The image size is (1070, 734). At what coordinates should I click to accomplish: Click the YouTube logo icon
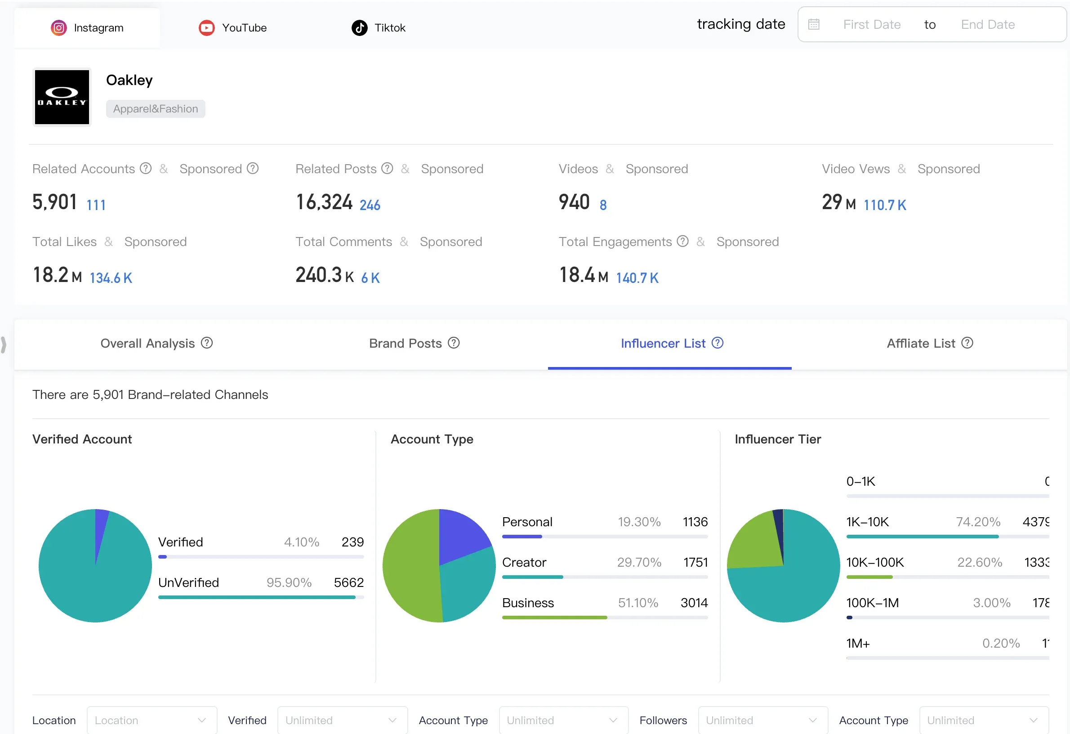(207, 27)
